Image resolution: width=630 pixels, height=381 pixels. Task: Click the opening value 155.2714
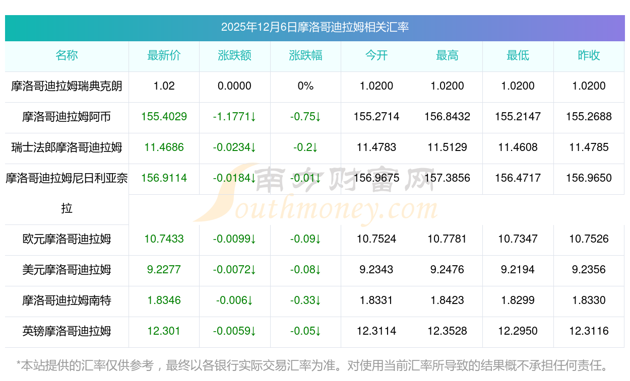point(376,117)
